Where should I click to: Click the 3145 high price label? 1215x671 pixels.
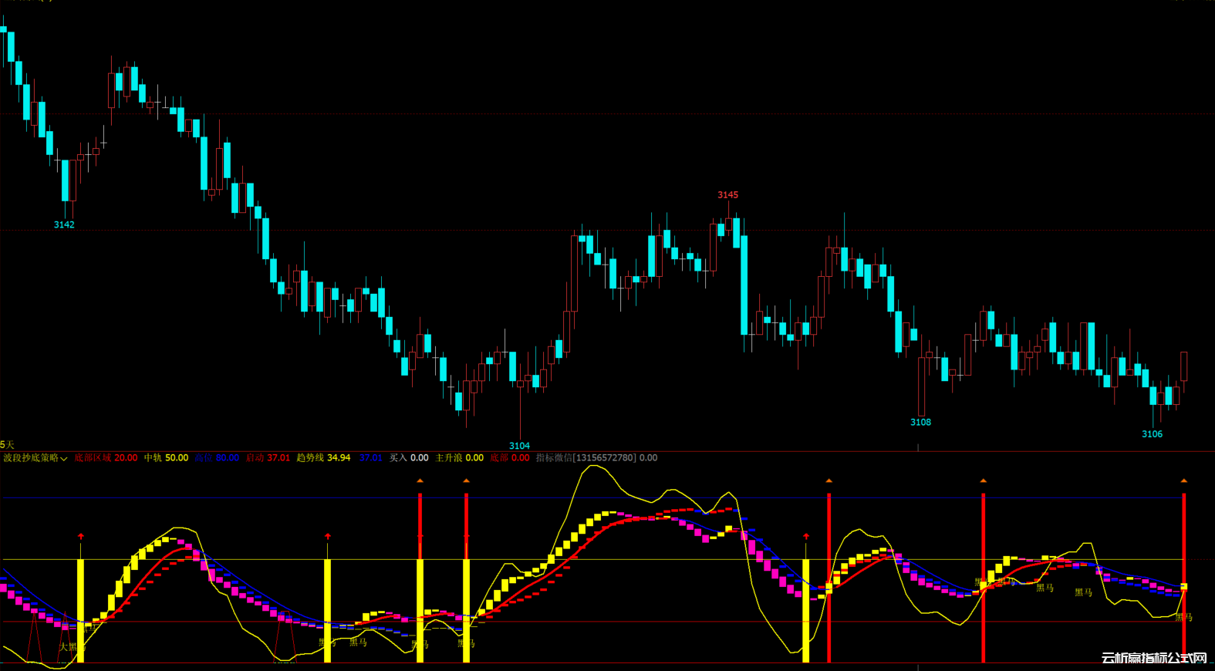click(727, 195)
